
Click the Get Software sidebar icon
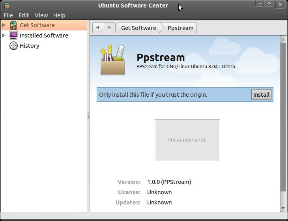point(13,25)
